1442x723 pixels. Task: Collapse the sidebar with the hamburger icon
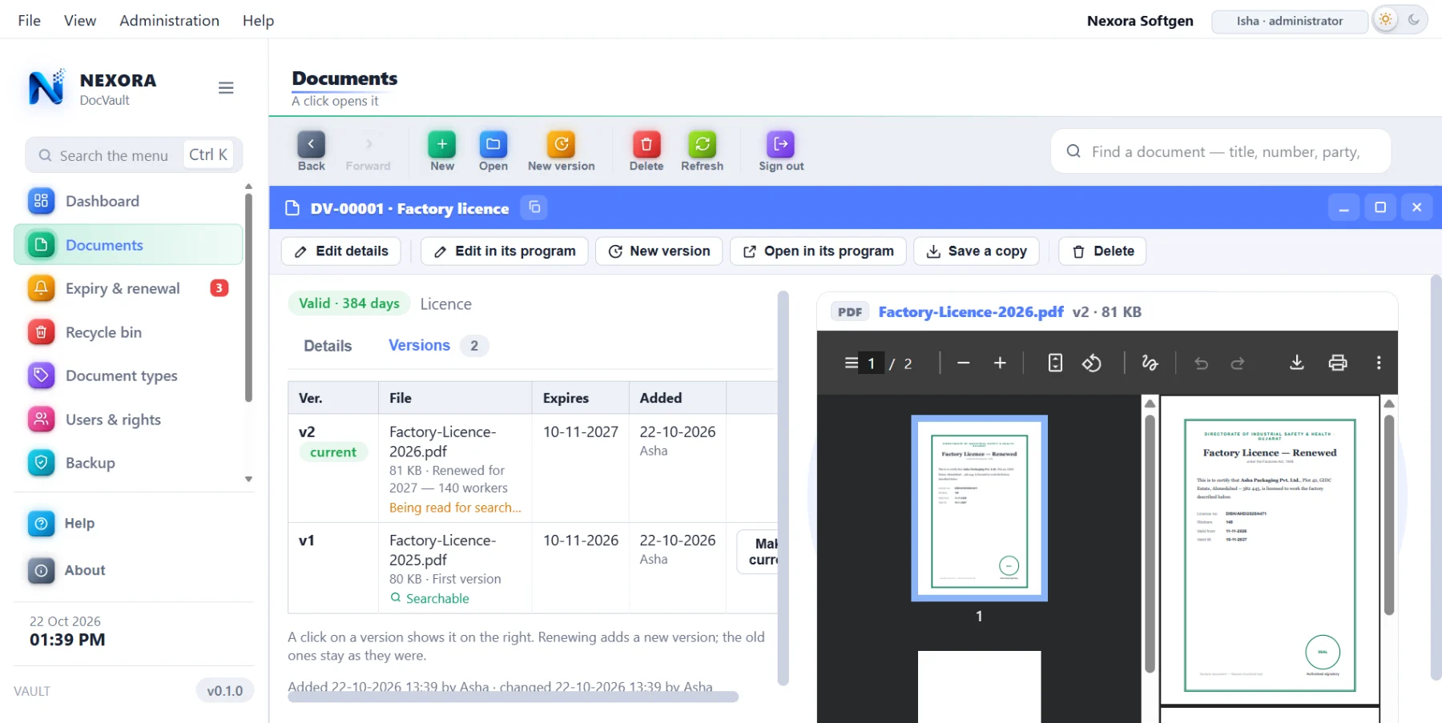pyautogui.click(x=226, y=88)
